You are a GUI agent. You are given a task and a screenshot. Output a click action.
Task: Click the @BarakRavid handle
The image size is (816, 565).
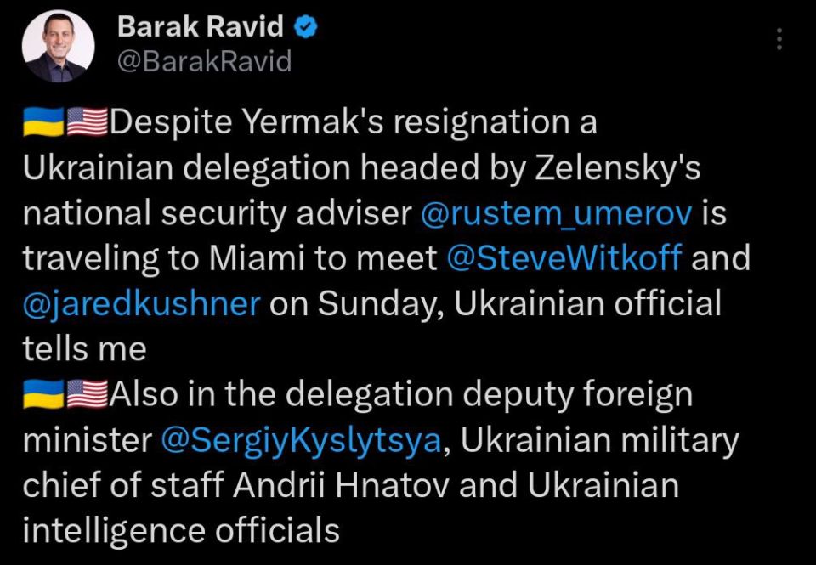coord(203,59)
